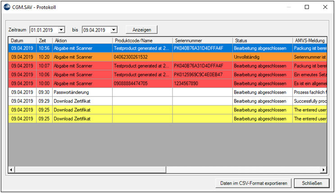Click the Schließen button
The image size is (335, 193).
pos(312,183)
